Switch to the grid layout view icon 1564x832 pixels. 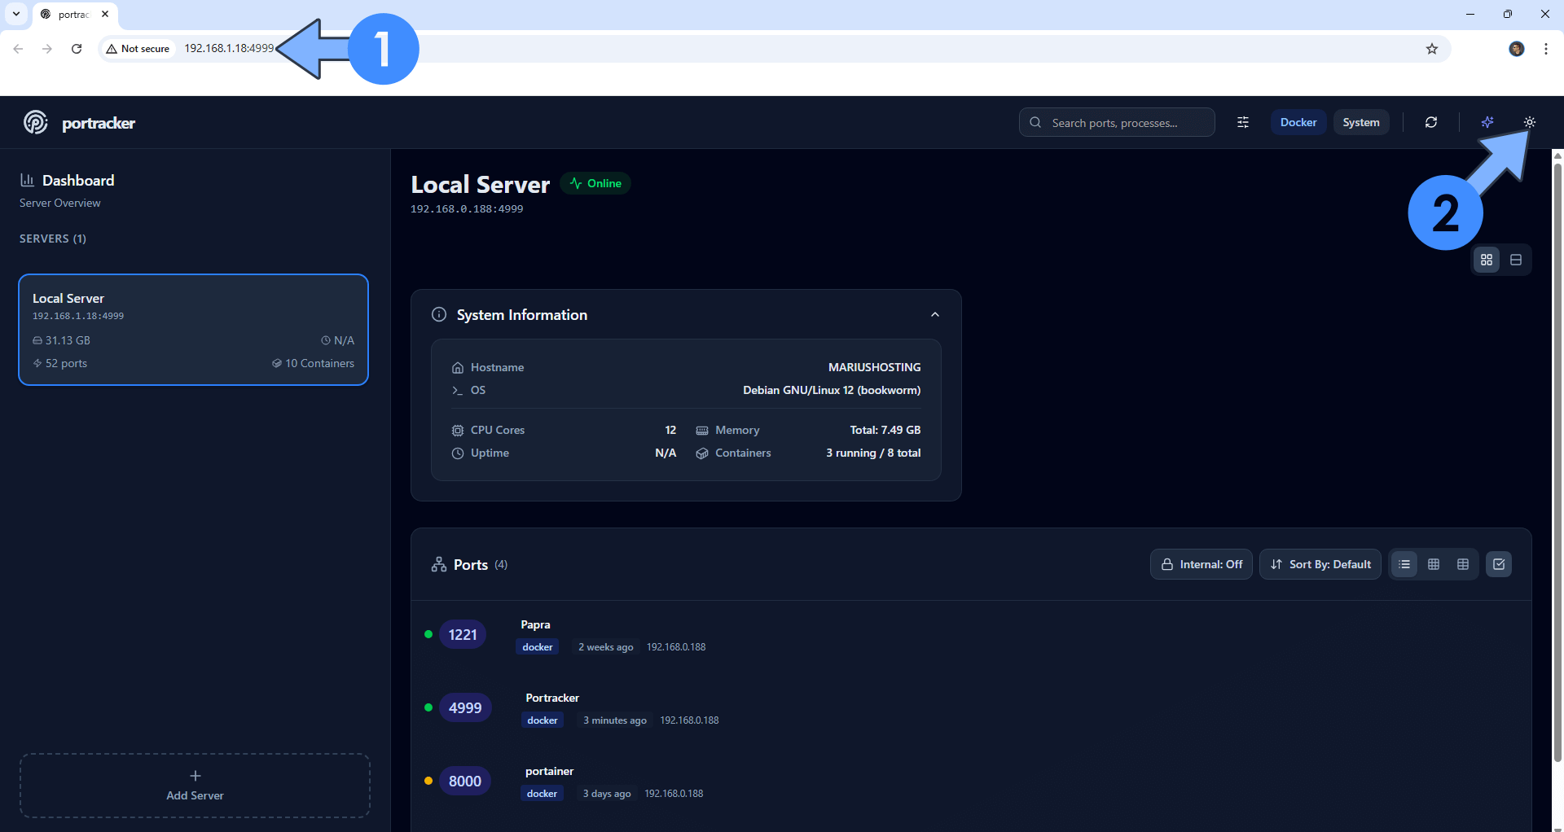click(x=1487, y=260)
